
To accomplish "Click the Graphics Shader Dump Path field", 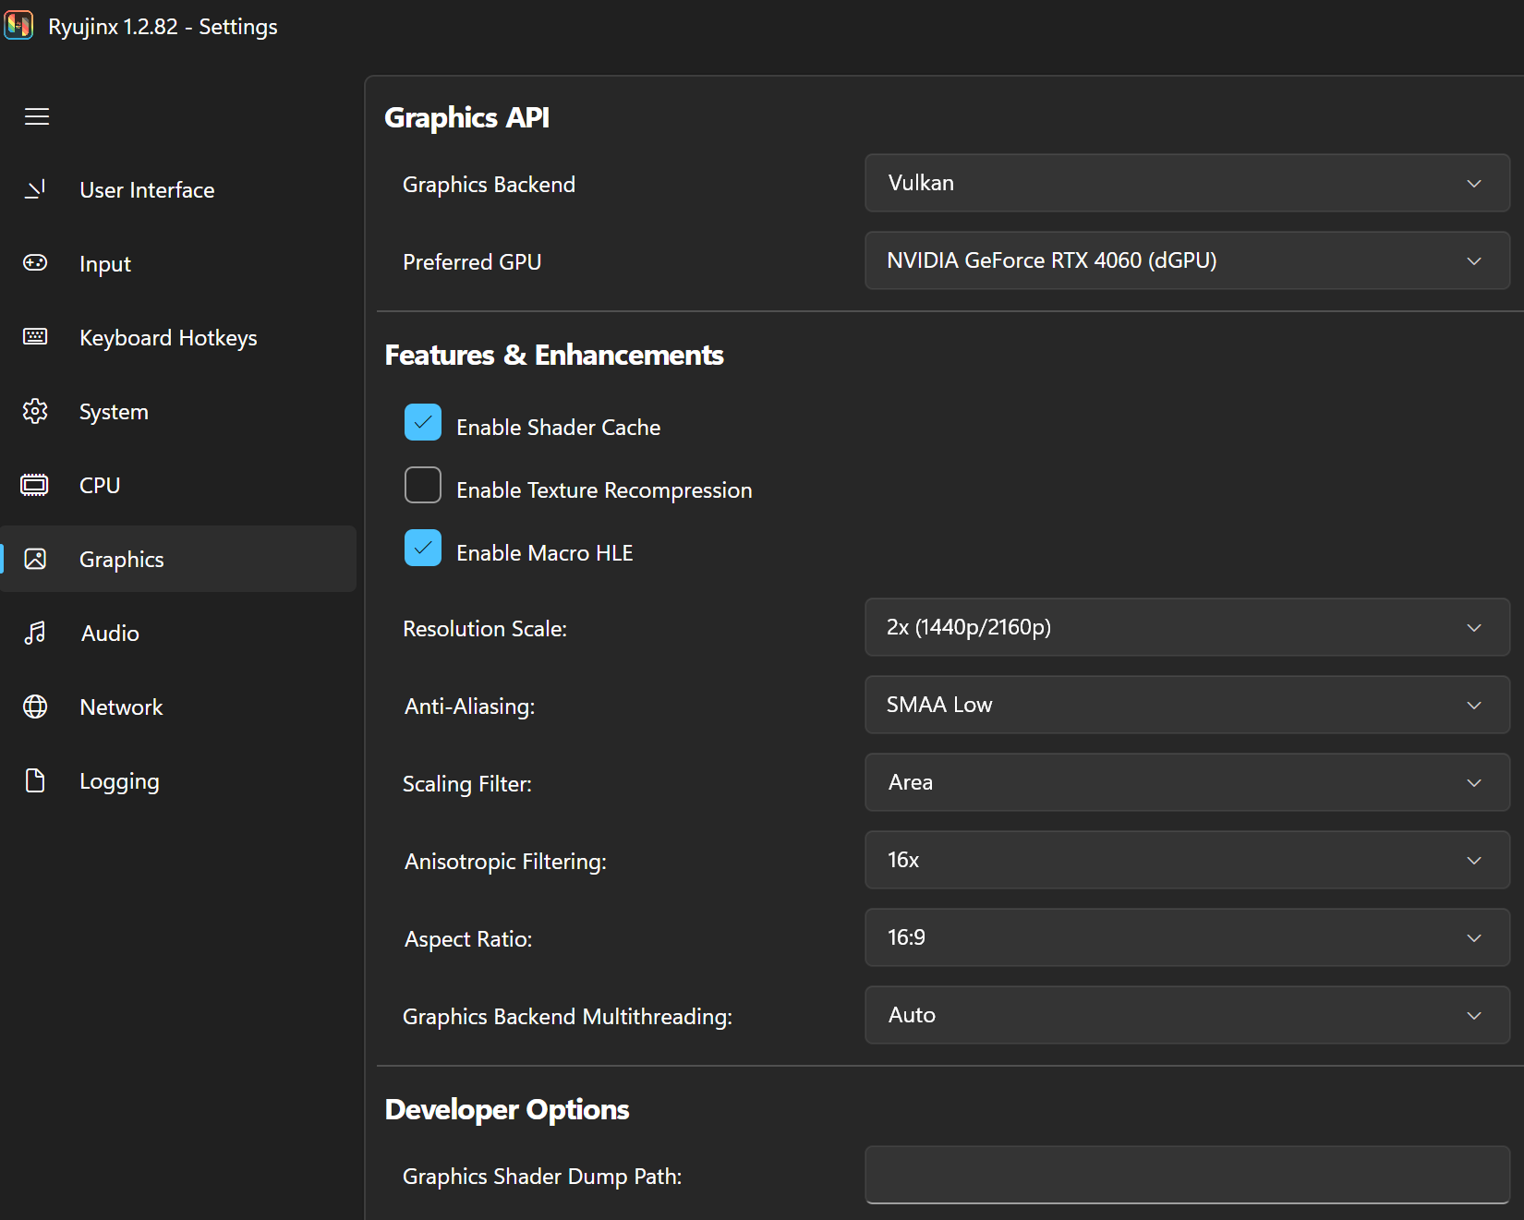I will pos(1186,1175).
